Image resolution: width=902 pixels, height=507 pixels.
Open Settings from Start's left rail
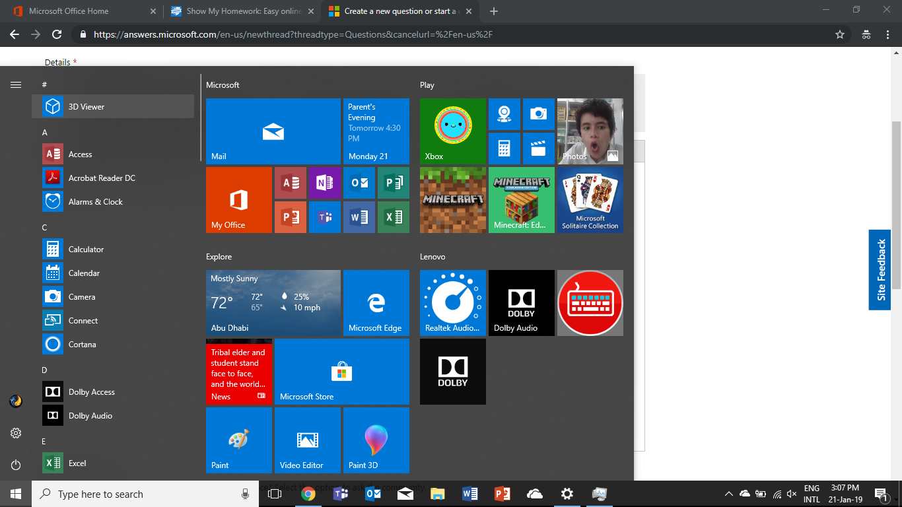pyautogui.click(x=16, y=433)
